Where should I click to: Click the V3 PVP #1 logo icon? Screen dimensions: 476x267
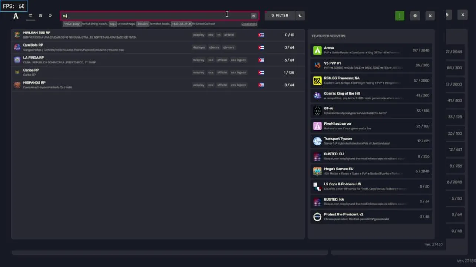pyautogui.click(x=317, y=65)
